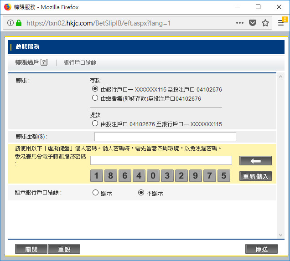Click the green secure connection padlock
The image size is (290, 261).
point(19,23)
